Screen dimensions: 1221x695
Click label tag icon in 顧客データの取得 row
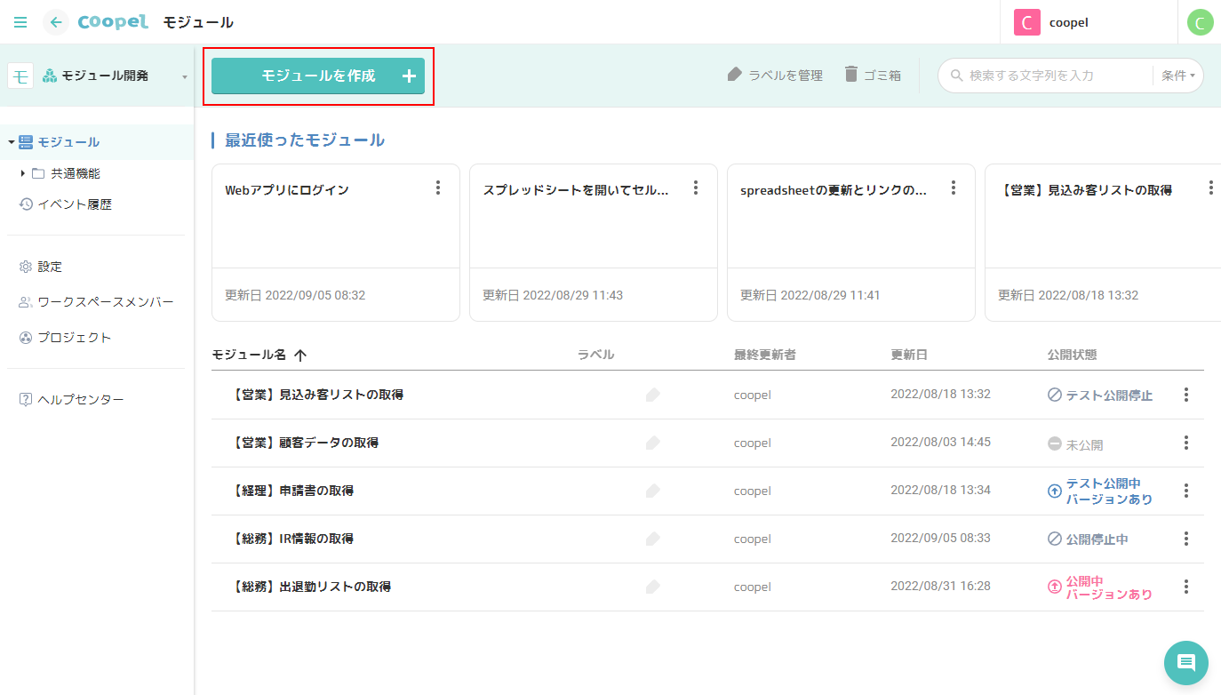click(653, 443)
